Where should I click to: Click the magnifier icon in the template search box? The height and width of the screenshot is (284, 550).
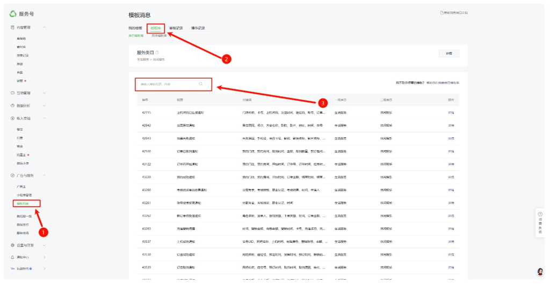click(x=201, y=84)
